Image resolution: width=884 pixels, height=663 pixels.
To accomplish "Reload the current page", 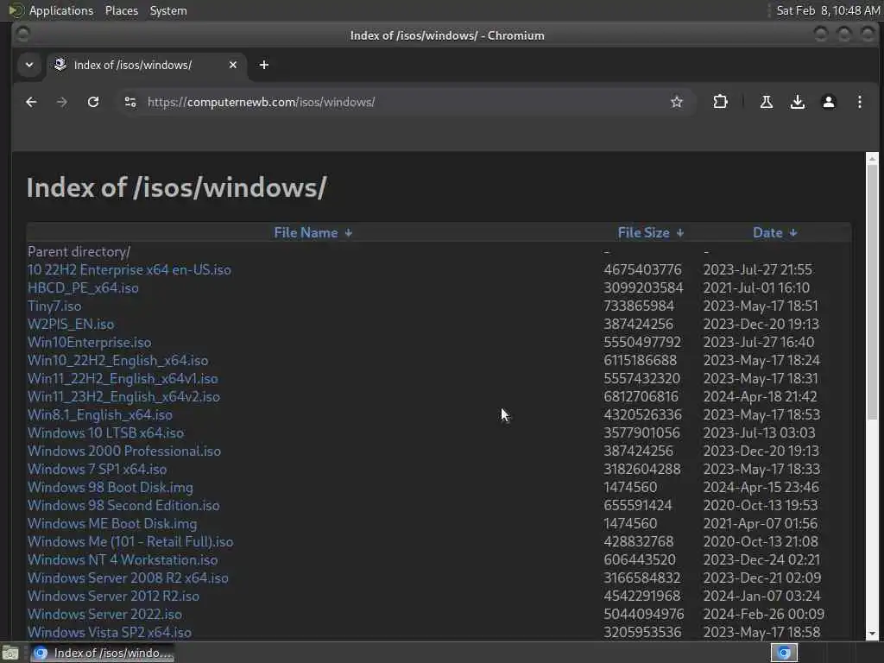I will coord(93,102).
